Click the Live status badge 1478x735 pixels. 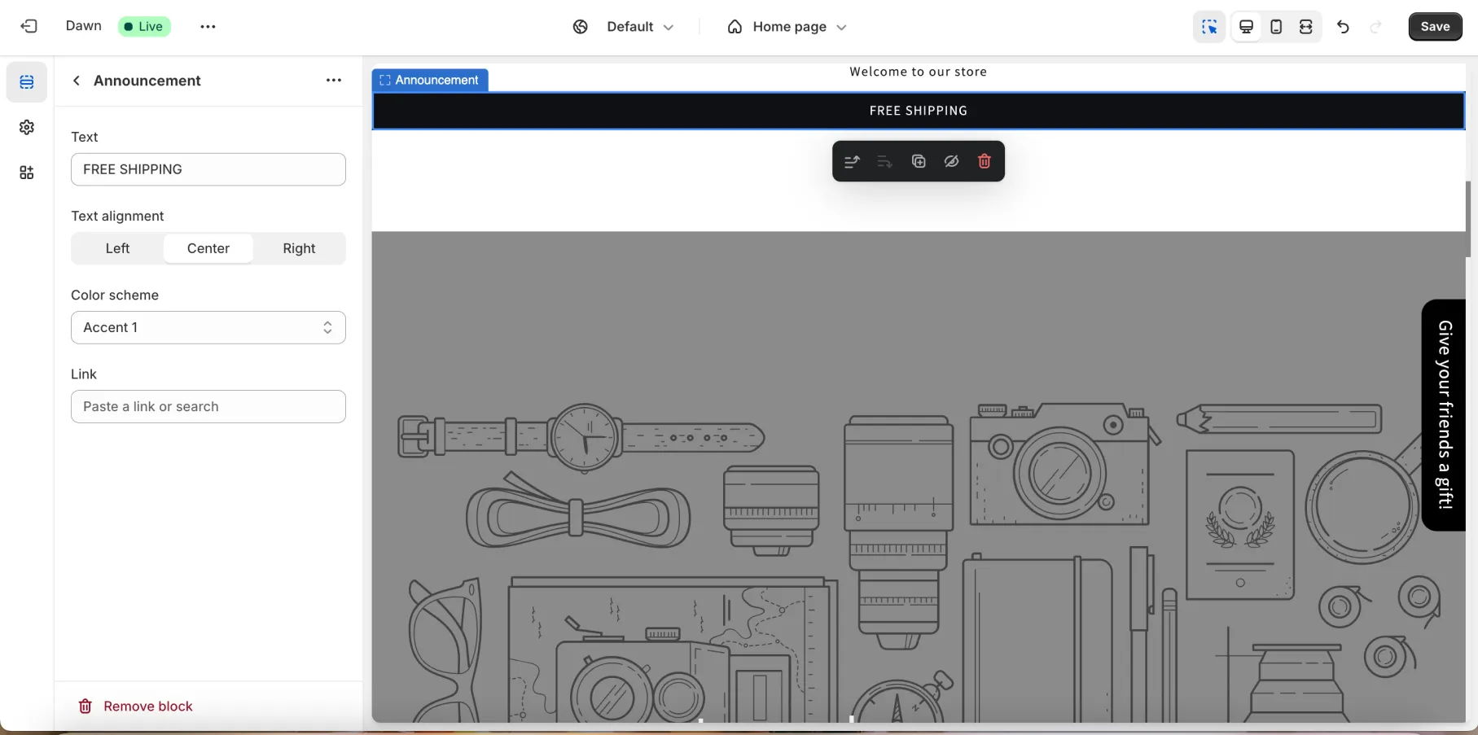point(144,26)
